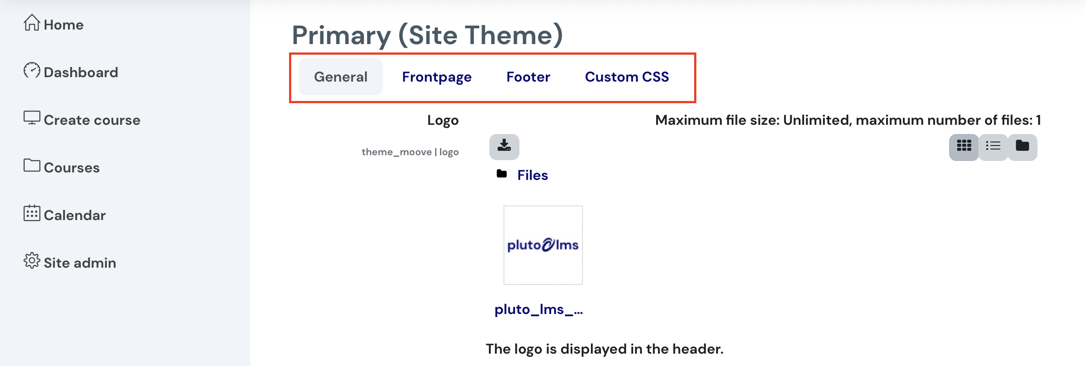This screenshot has height=366, width=1086.
Task: Click the Create course monitor icon
Action: pyautogui.click(x=32, y=118)
